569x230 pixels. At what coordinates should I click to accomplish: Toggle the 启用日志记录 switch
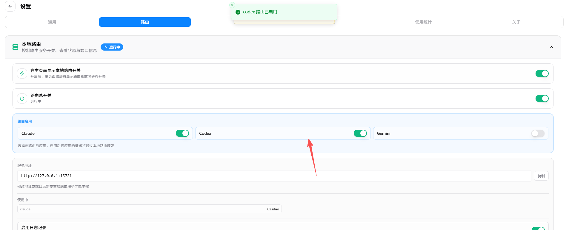pos(538,228)
